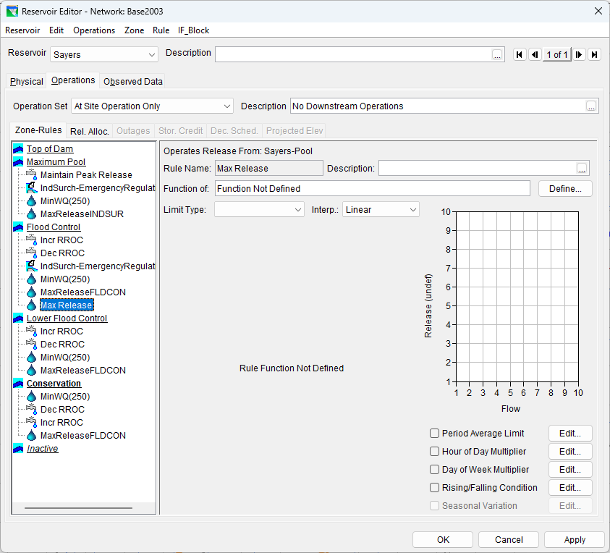
Task: Click the Inactive zone icon
Action: [x=18, y=449]
